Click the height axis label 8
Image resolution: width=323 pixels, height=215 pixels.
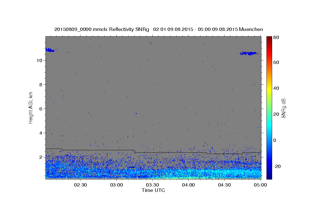pyautogui.click(x=40, y=85)
